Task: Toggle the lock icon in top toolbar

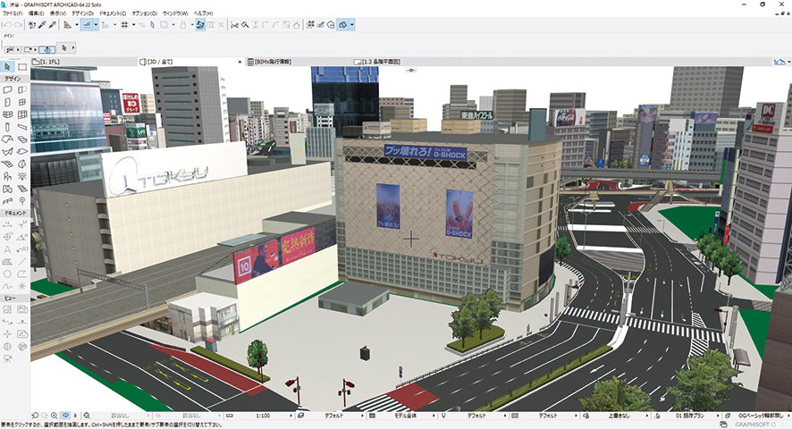Action: 183,24
